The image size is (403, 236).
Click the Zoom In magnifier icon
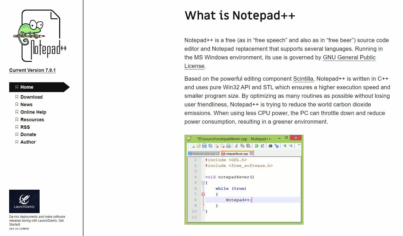point(285,146)
